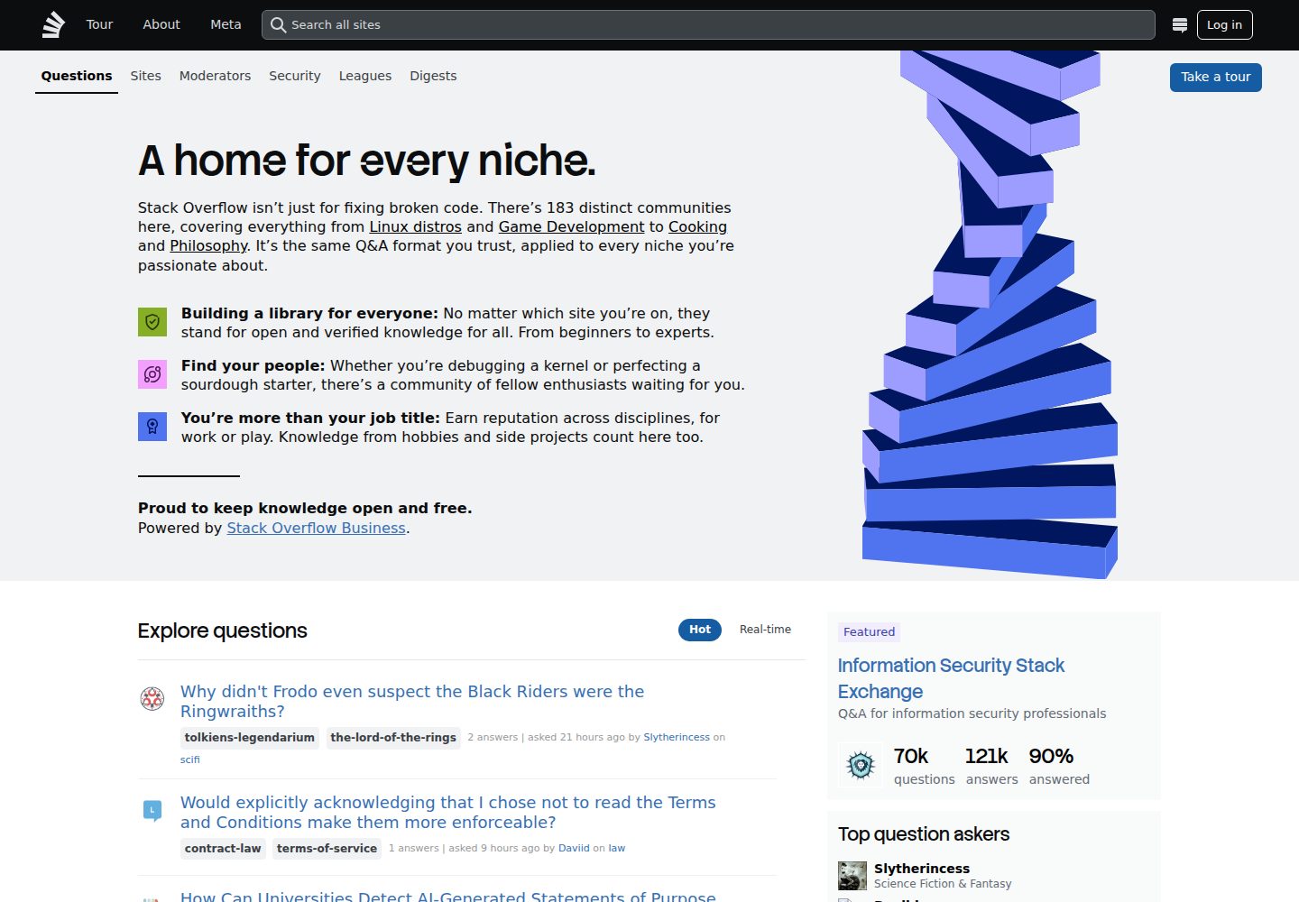The image size is (1299, 902).
Task: Select the Hot questions filter
Action: coord(700,630)
